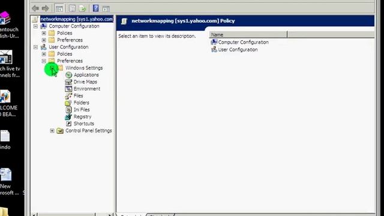Viewport: 384px width, 216px height.
Task: Select the Ini Files icon in the tree
Action: pos(68,110)
